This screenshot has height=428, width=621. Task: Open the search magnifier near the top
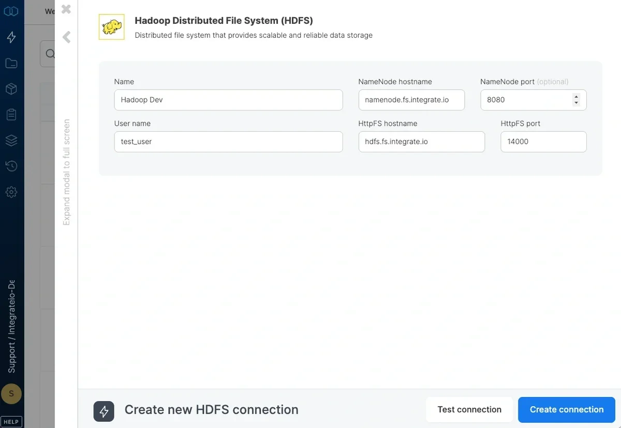coord(50,53)
